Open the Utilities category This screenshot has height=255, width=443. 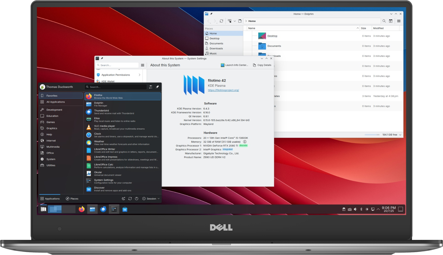point(61,165)
